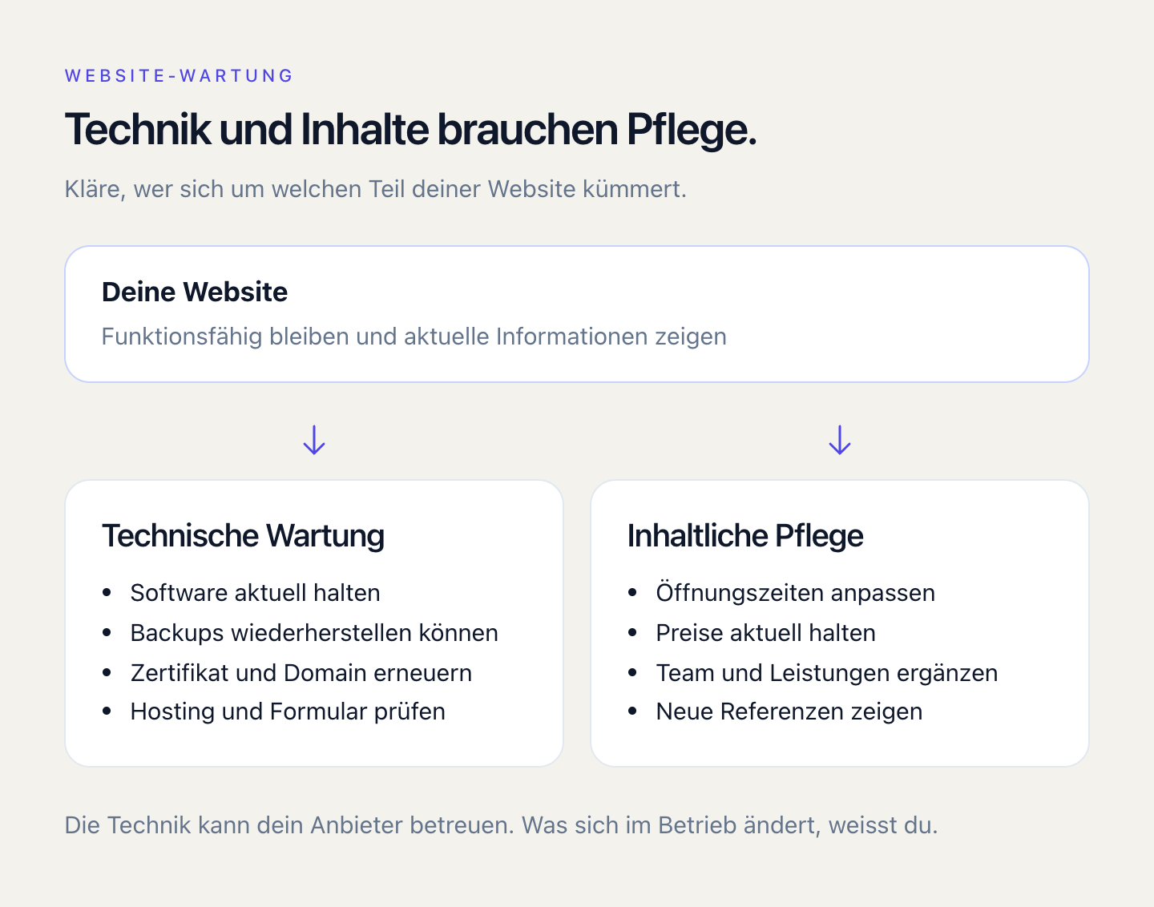Click subtitle Kläre, wer sich um welchen Teil
Viewport: 1154px width, 907px height.
[x=376, y=189]
